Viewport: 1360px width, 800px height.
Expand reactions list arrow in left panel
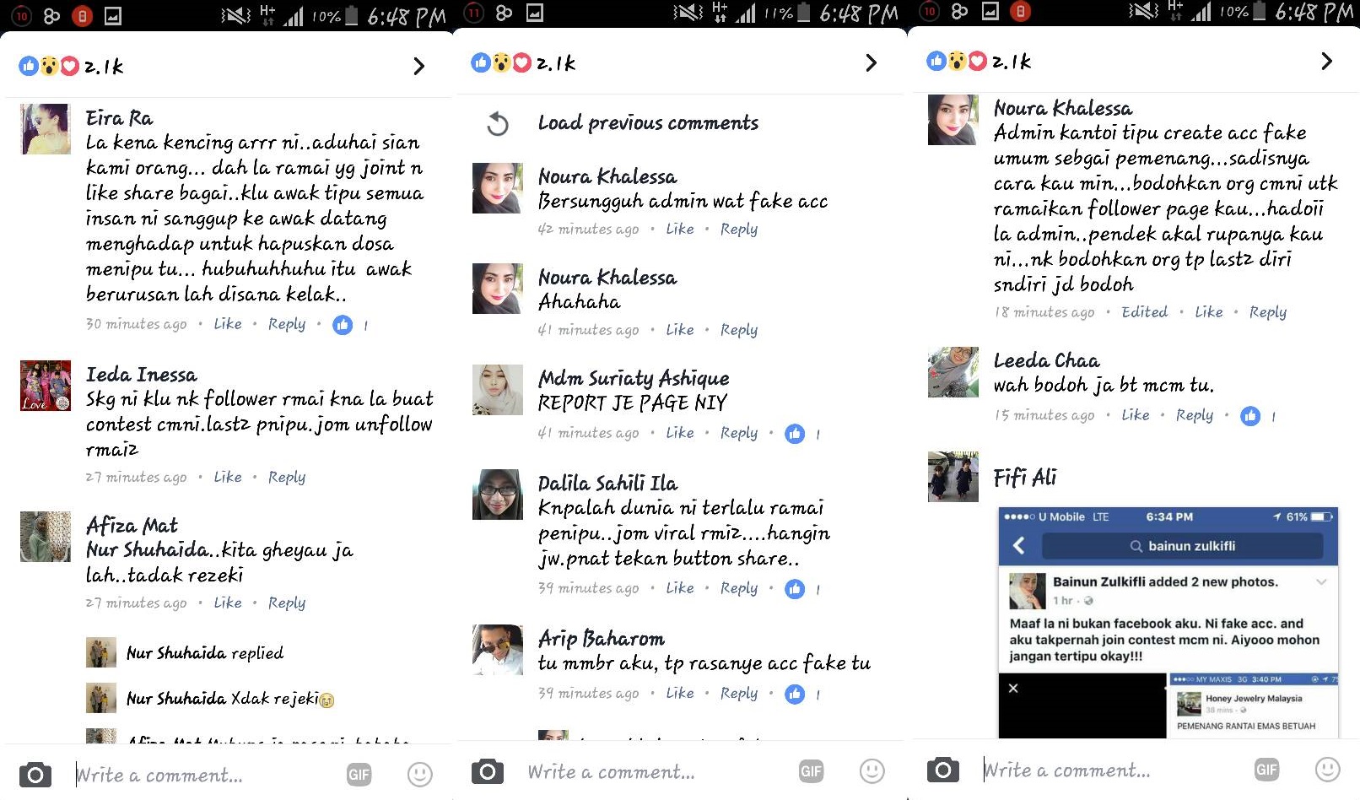coord(418,66)
